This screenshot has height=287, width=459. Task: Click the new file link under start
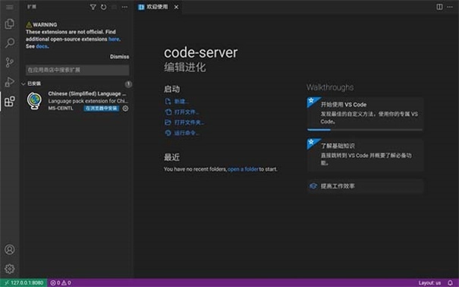(177, 101)
